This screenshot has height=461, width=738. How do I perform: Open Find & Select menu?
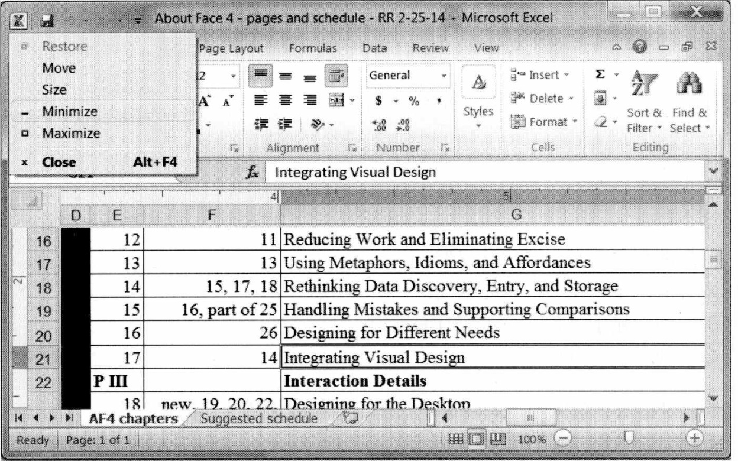point(690,102)
